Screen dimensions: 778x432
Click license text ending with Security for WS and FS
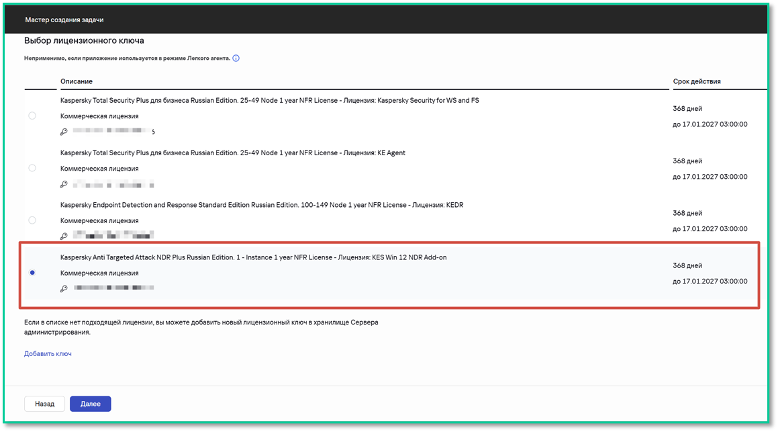(269, 100)
